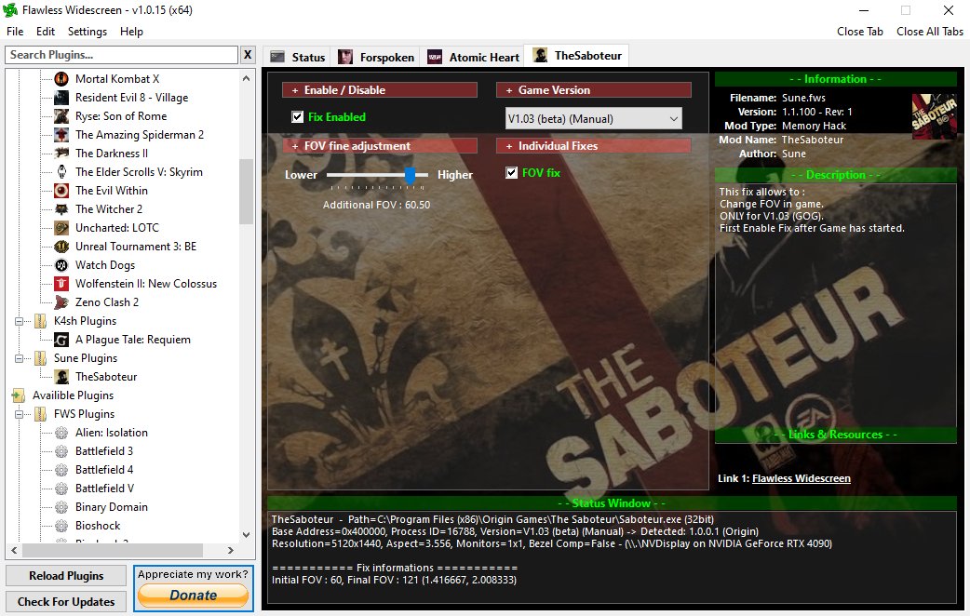The height and width of the screenshot is (616, 970).
Task: Click the Zeno Clash 2 plugin icon
Action: coord(61,301)
